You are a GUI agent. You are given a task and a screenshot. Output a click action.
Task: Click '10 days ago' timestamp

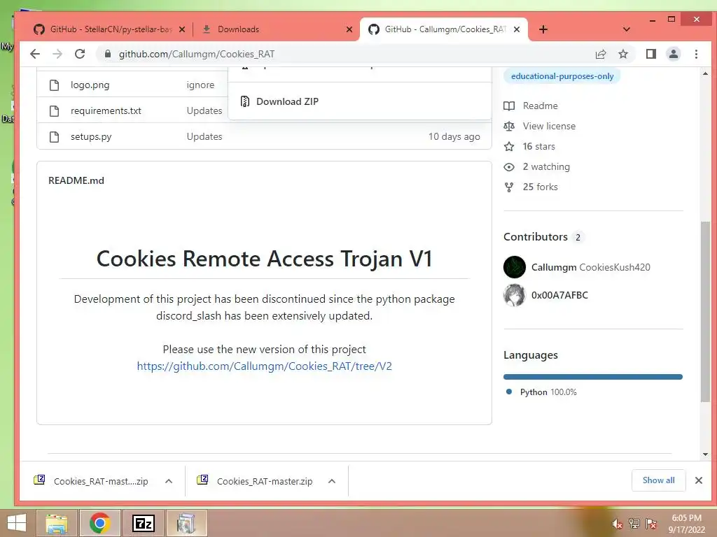pyautogui.click(x=454, y=136)
